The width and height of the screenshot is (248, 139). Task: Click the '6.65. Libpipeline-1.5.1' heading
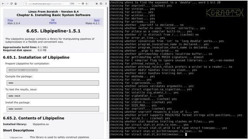click(x=53, y=31)
